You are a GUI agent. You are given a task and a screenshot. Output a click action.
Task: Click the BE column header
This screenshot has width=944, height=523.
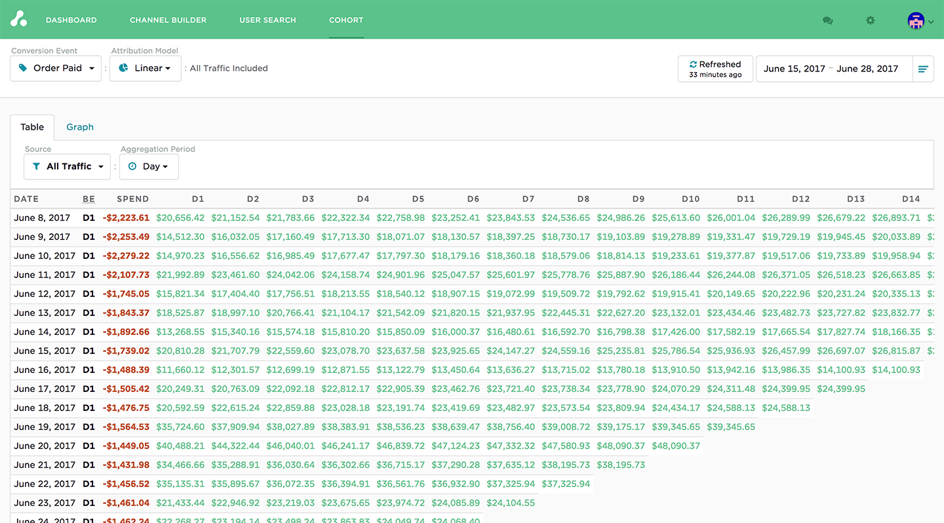pos(88,199)
